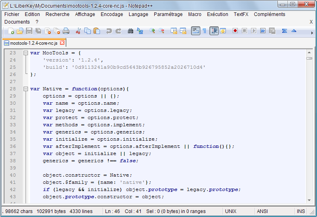Viewport: 317px width, 217px height.
Task: Select the mootools-1.2.4-core-nc.js tab
Action: tap(34, 43)
